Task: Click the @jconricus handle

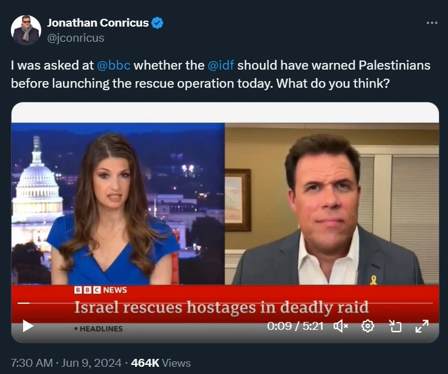Action: [x=76, y=38]
